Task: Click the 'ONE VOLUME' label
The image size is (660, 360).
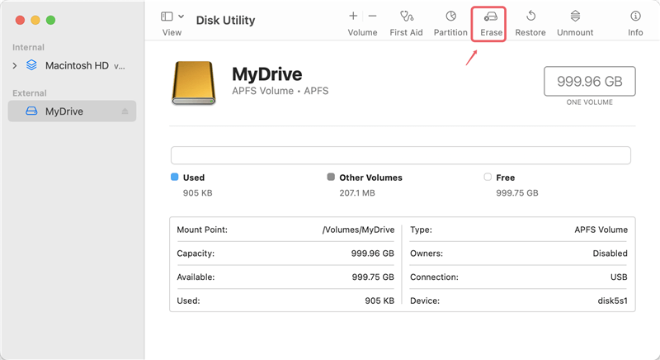Action: coord(589,102)
